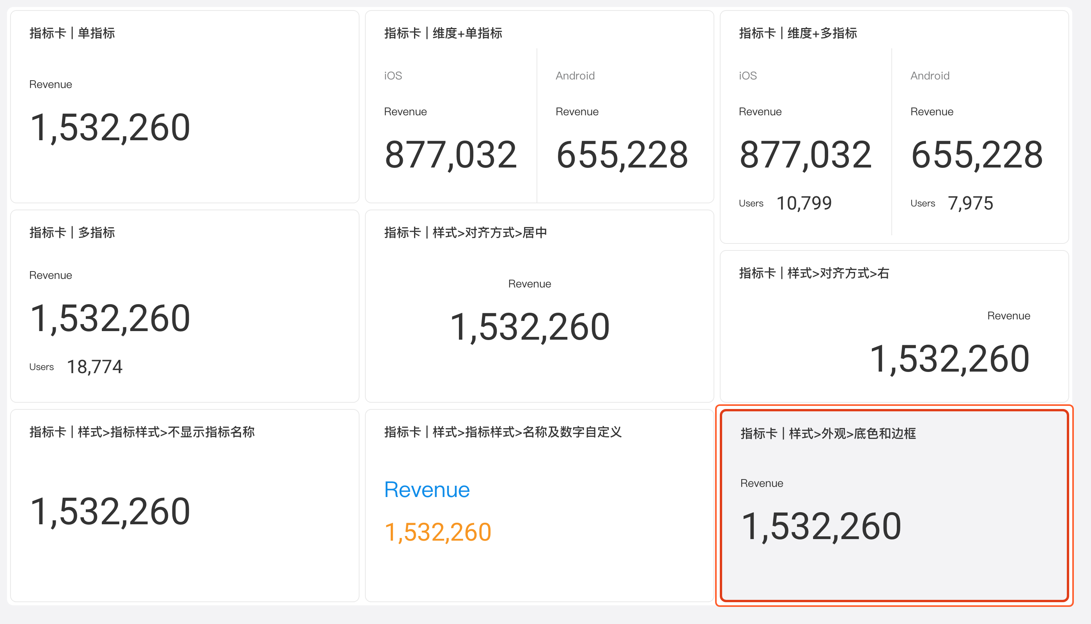The image size is (1091, 624).
Task: Click 877,032 value in 维度+多指标 card
Action: tap(806, 155)
